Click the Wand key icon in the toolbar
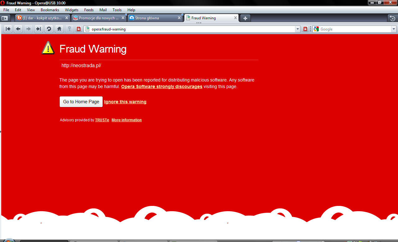This screenshot has width=398, height=242. tap(69, 29)
